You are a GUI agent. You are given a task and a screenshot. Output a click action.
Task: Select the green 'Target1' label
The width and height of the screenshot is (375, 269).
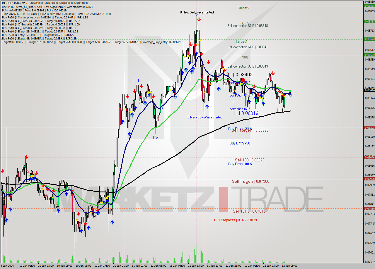(x=241, y=42)
